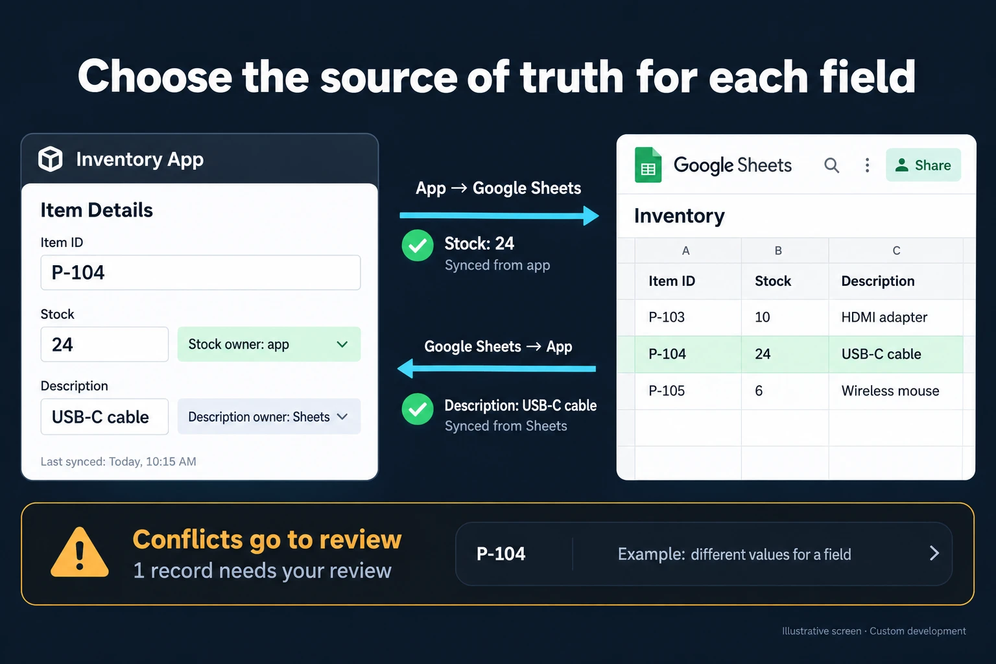This screenshot has height=664, width=996.
Task: Select the Wireless mouse cell
Action: pos(896,391)
